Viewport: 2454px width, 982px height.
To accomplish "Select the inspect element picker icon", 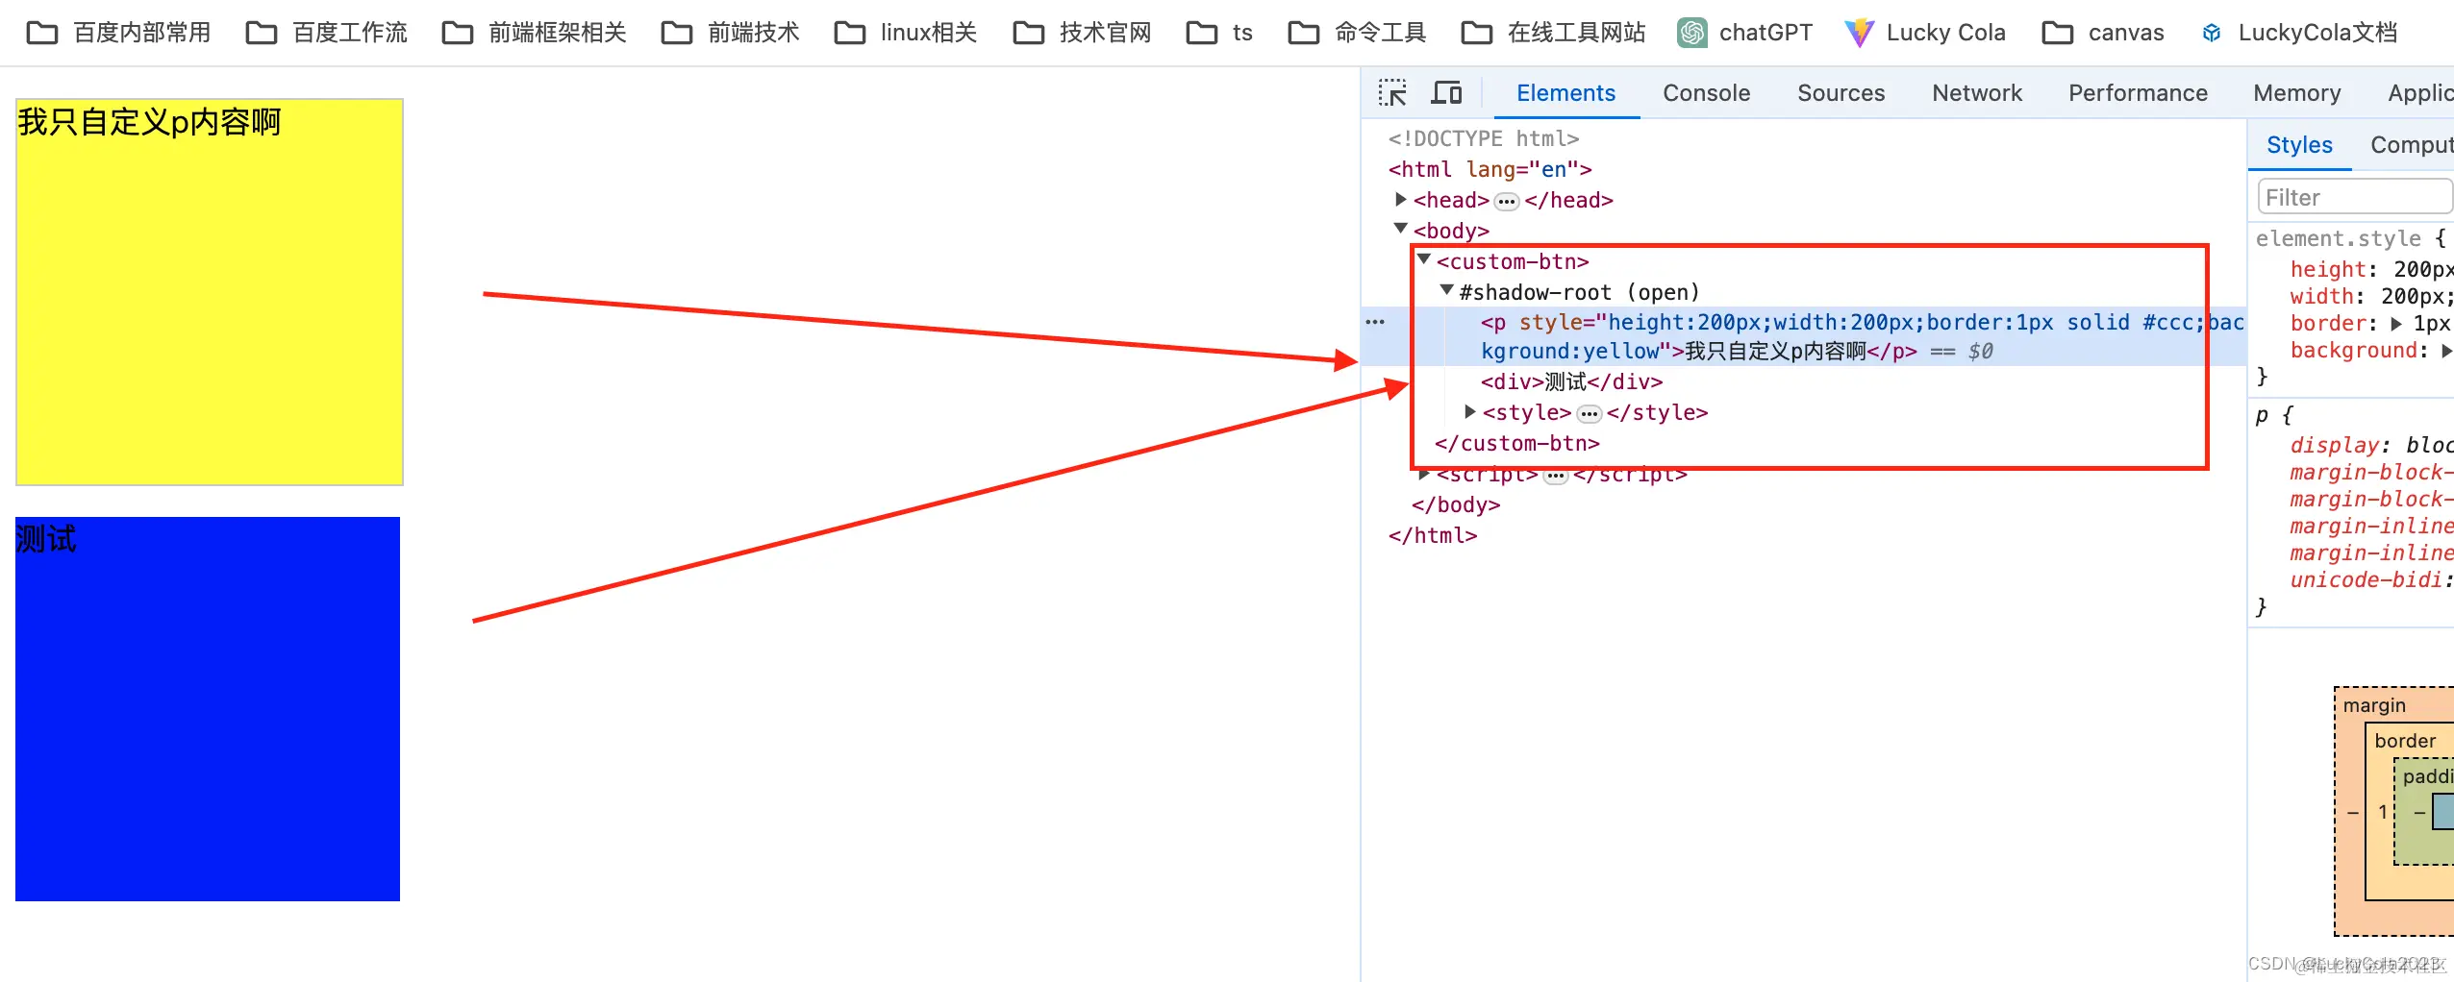I will [x=1392, y=93].
